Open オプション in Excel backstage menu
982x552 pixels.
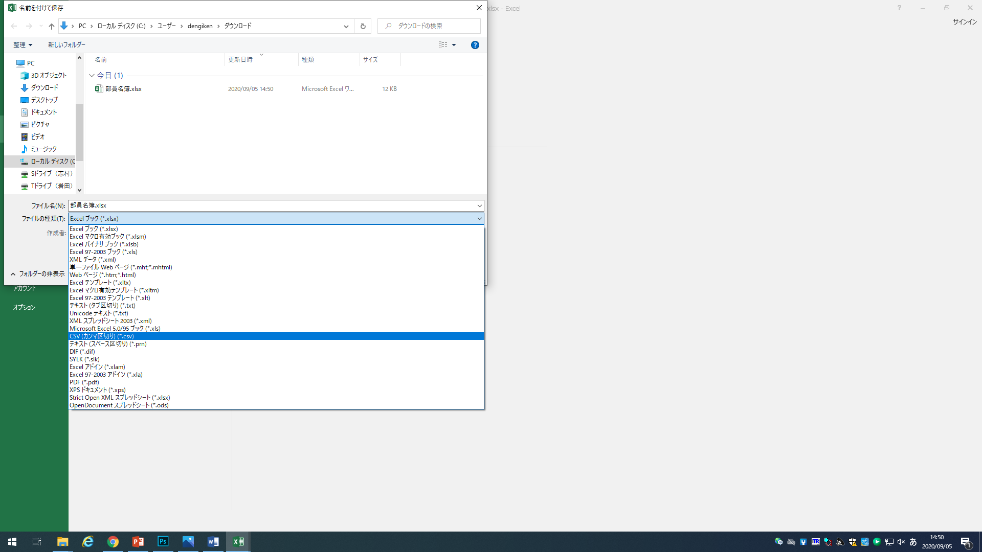24,308
